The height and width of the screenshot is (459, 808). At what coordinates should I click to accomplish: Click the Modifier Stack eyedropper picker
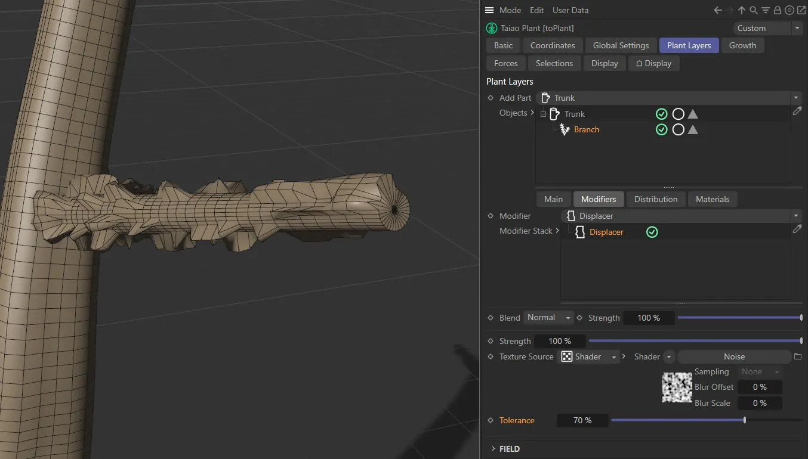coord(797,229)
